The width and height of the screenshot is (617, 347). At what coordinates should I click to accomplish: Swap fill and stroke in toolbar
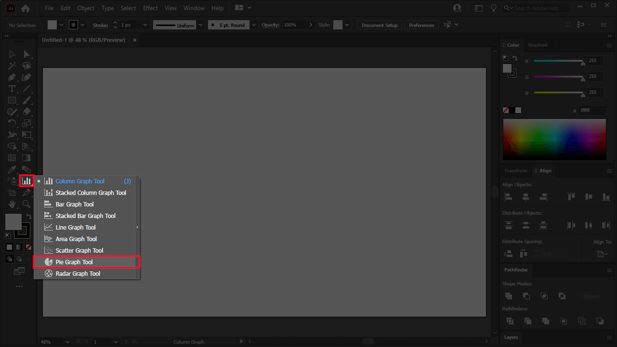click(x=28, y=217)
